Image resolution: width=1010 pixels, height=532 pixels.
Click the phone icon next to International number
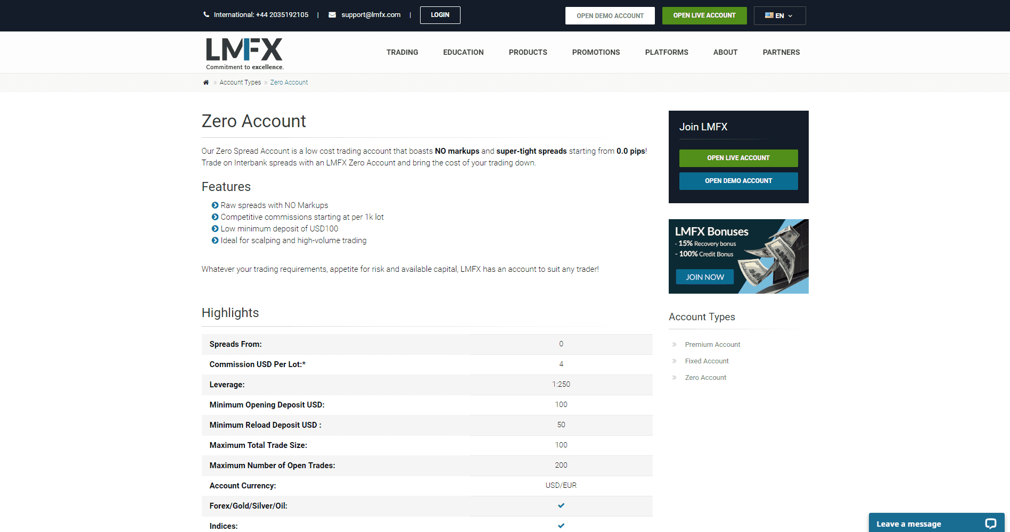point(206,14)
